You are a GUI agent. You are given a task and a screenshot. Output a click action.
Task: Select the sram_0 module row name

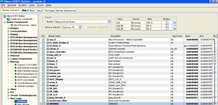point(53,83)
